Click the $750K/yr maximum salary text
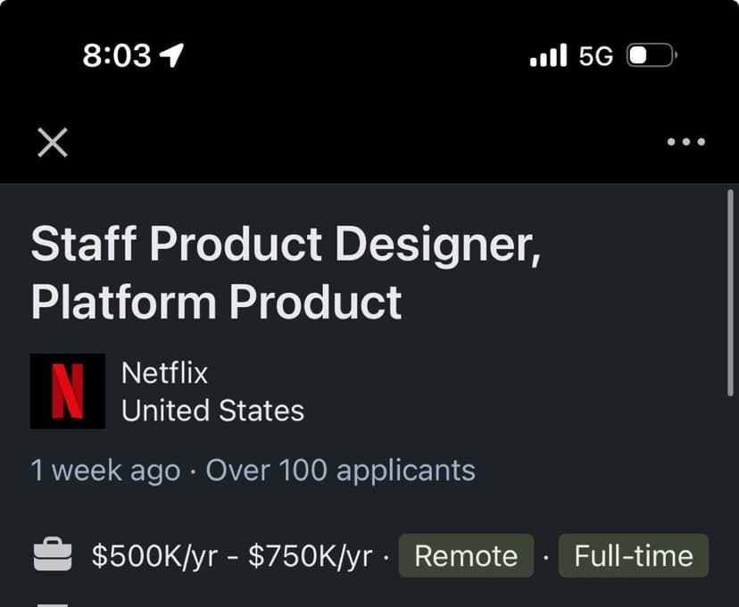Viewport: 739px width, 607px height. coord(310,556)
